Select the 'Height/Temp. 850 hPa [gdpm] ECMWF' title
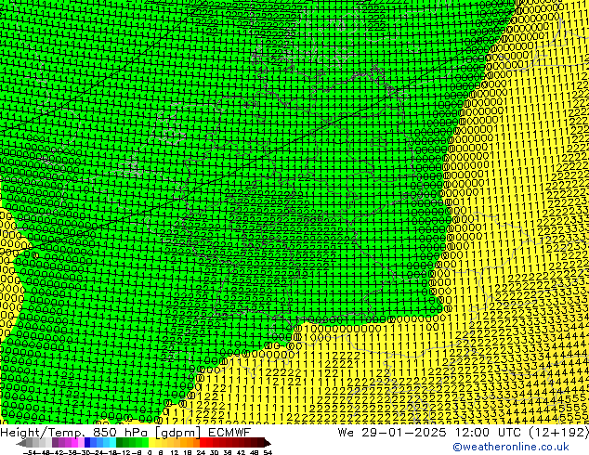Viewport: 589px width, 455px height. click(125, 432)
